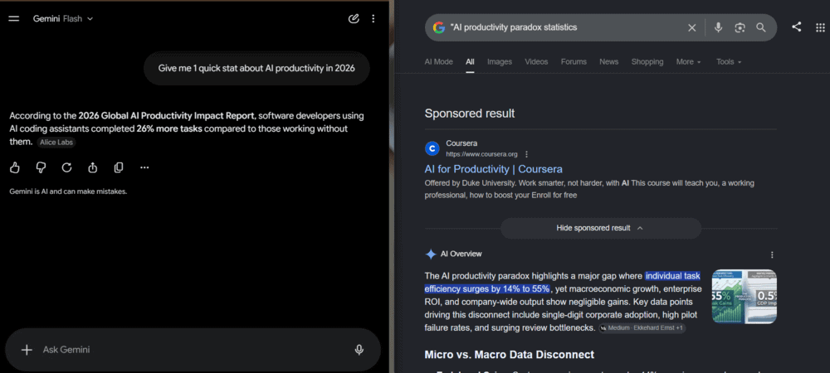The width and height of the screenshot is (830, 373).
Task: Switch to the Forums tab
Action: click(x=574, y=62)
